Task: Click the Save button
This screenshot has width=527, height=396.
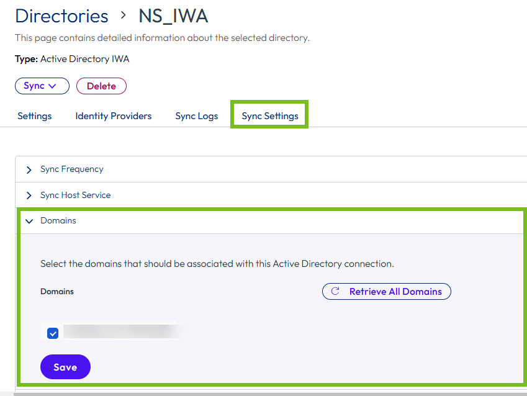Action: (x=65, y=367)
